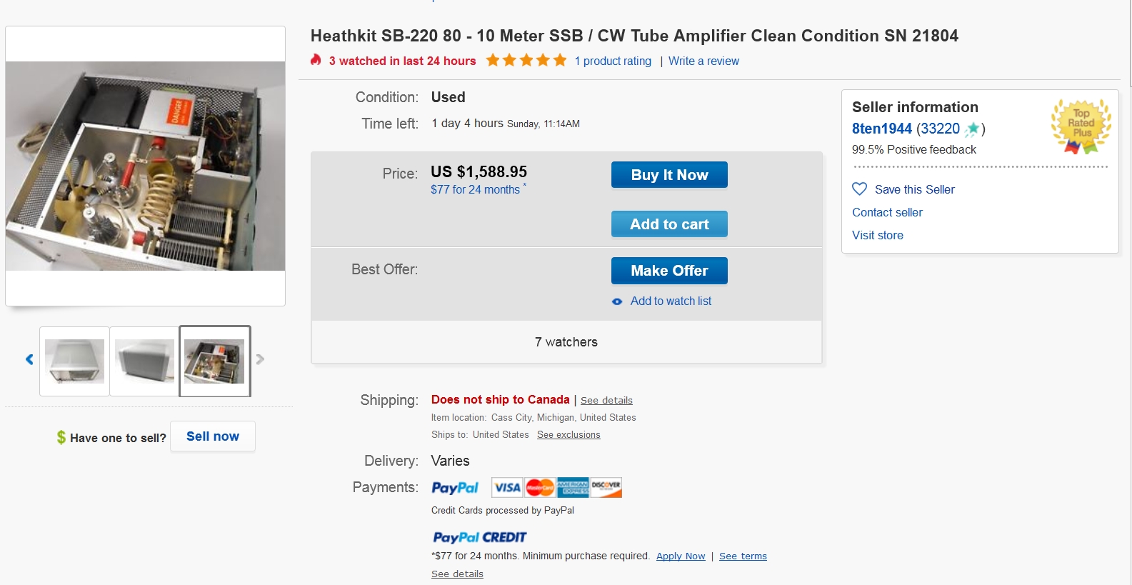Click the heart icon to save seller
1132x585 pixels.
(x=860, y=189)
